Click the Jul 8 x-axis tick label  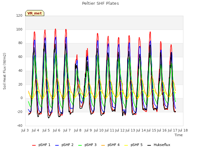pyautogui.click(x=78, y=130)
